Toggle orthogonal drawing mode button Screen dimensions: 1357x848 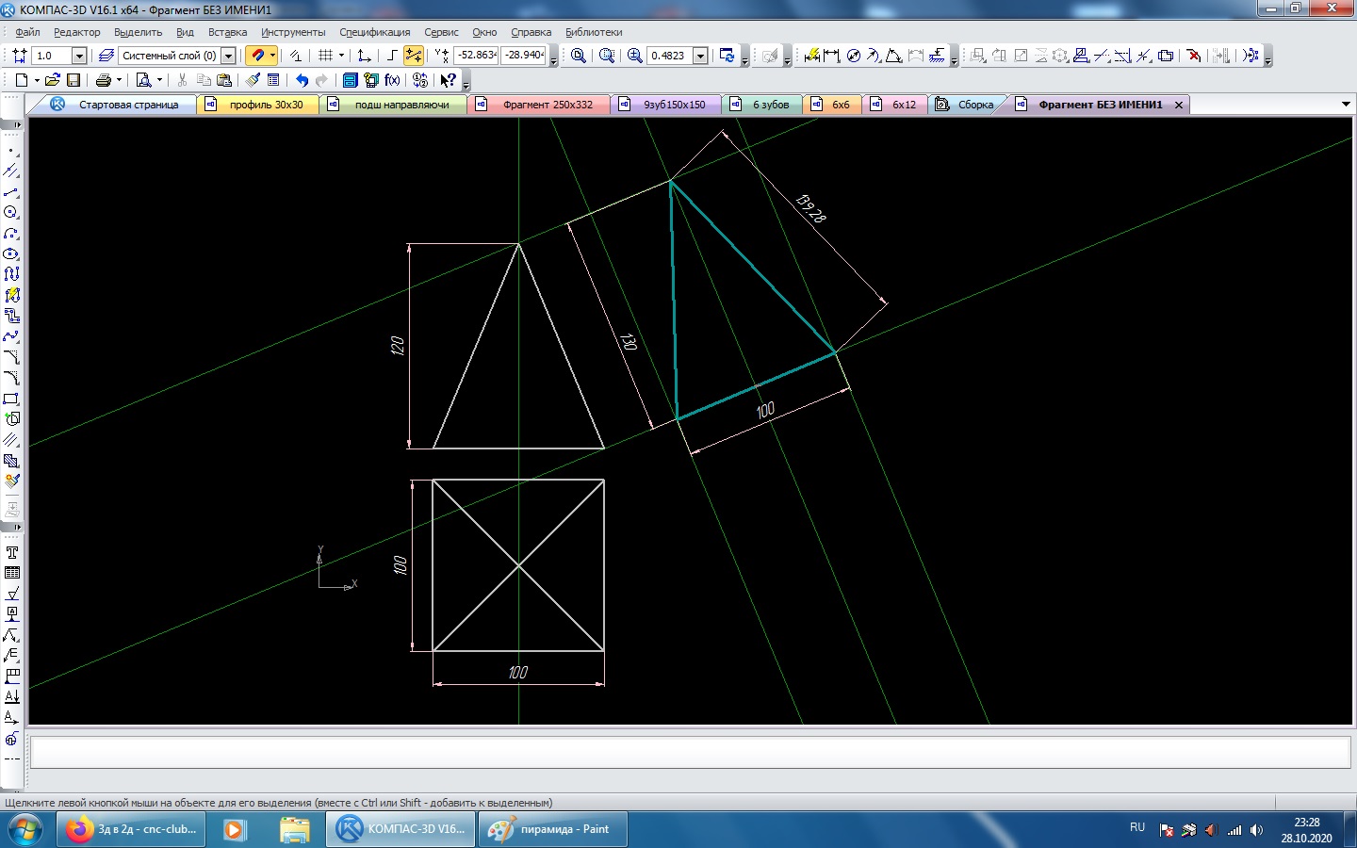pyautogui.click(x=392, y=57)
